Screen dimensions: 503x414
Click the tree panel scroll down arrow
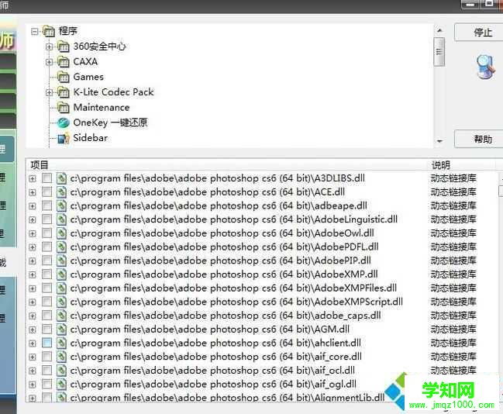[439, 141]
